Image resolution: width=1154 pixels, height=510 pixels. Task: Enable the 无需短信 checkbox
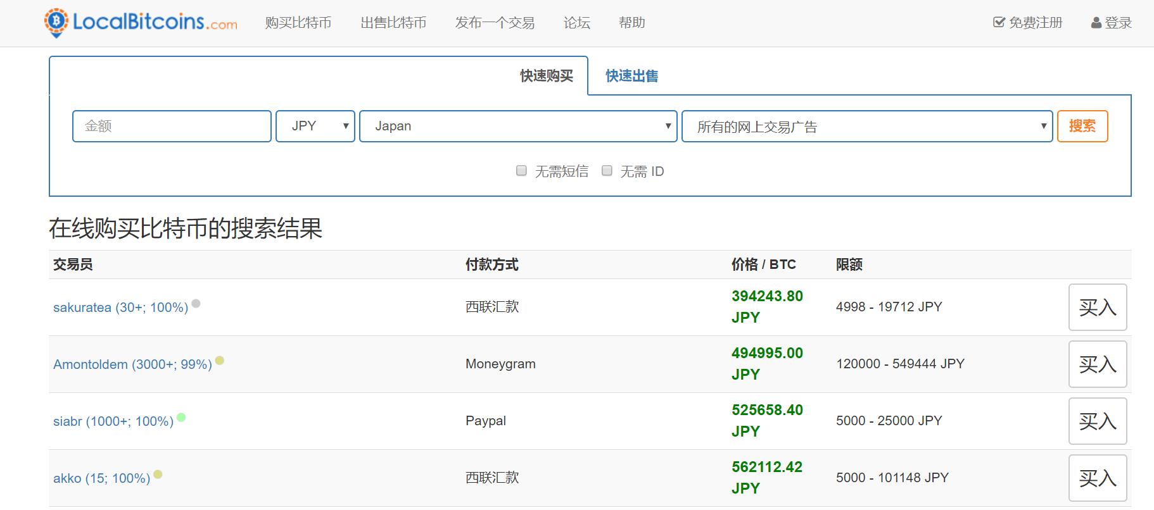521,171
